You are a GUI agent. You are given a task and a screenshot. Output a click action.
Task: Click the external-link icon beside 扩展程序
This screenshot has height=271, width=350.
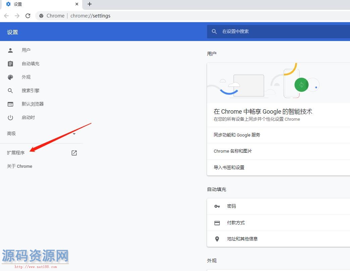click(x=74, y=153)
